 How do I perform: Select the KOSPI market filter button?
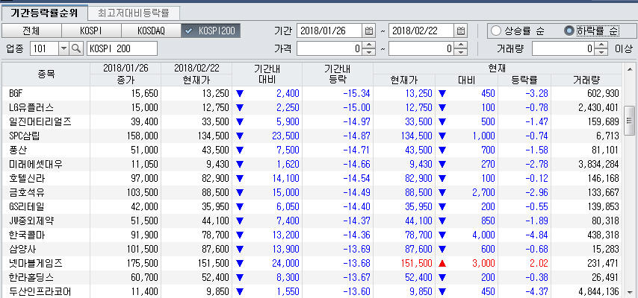pos(91,31)
